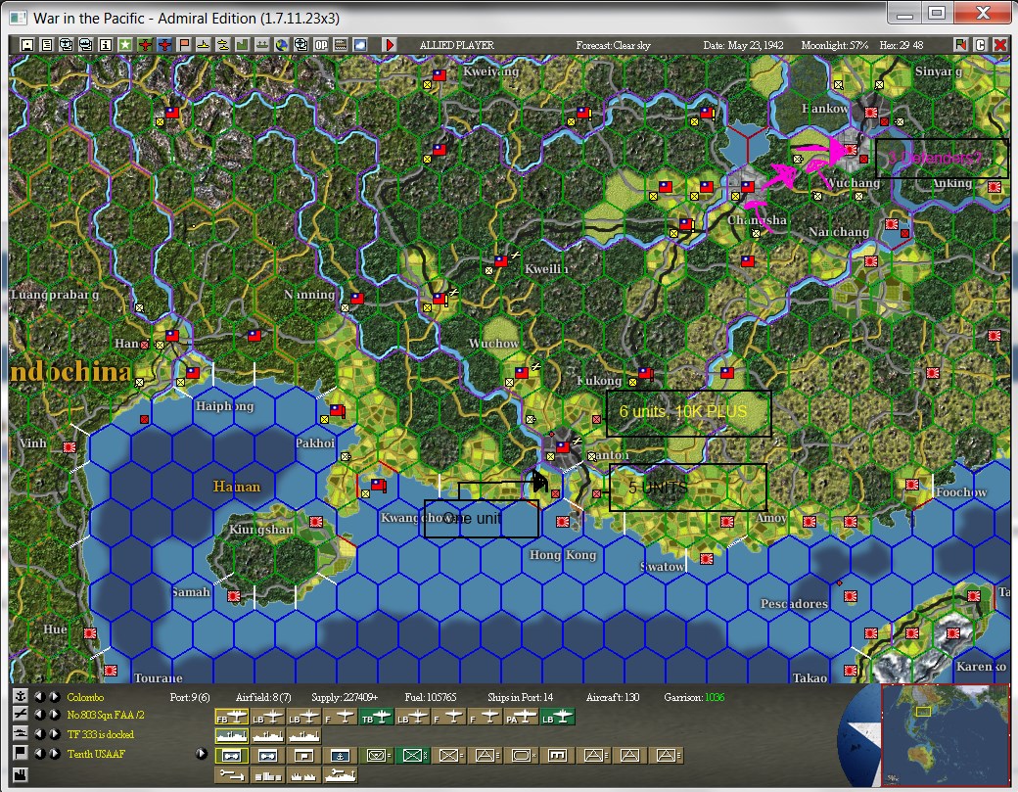
Task: Go to next base after Colombo
Action: click(x=55, y=697)
